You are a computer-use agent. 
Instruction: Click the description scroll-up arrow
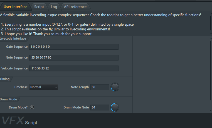211,13
